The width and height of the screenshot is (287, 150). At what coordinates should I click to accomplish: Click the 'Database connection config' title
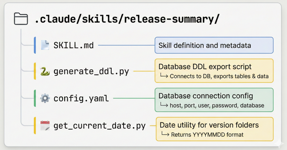coord(206,96)
